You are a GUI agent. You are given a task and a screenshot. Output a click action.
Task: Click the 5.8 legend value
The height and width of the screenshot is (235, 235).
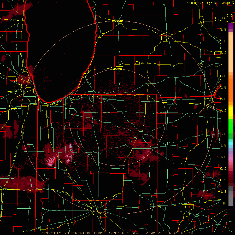(223, 87)
